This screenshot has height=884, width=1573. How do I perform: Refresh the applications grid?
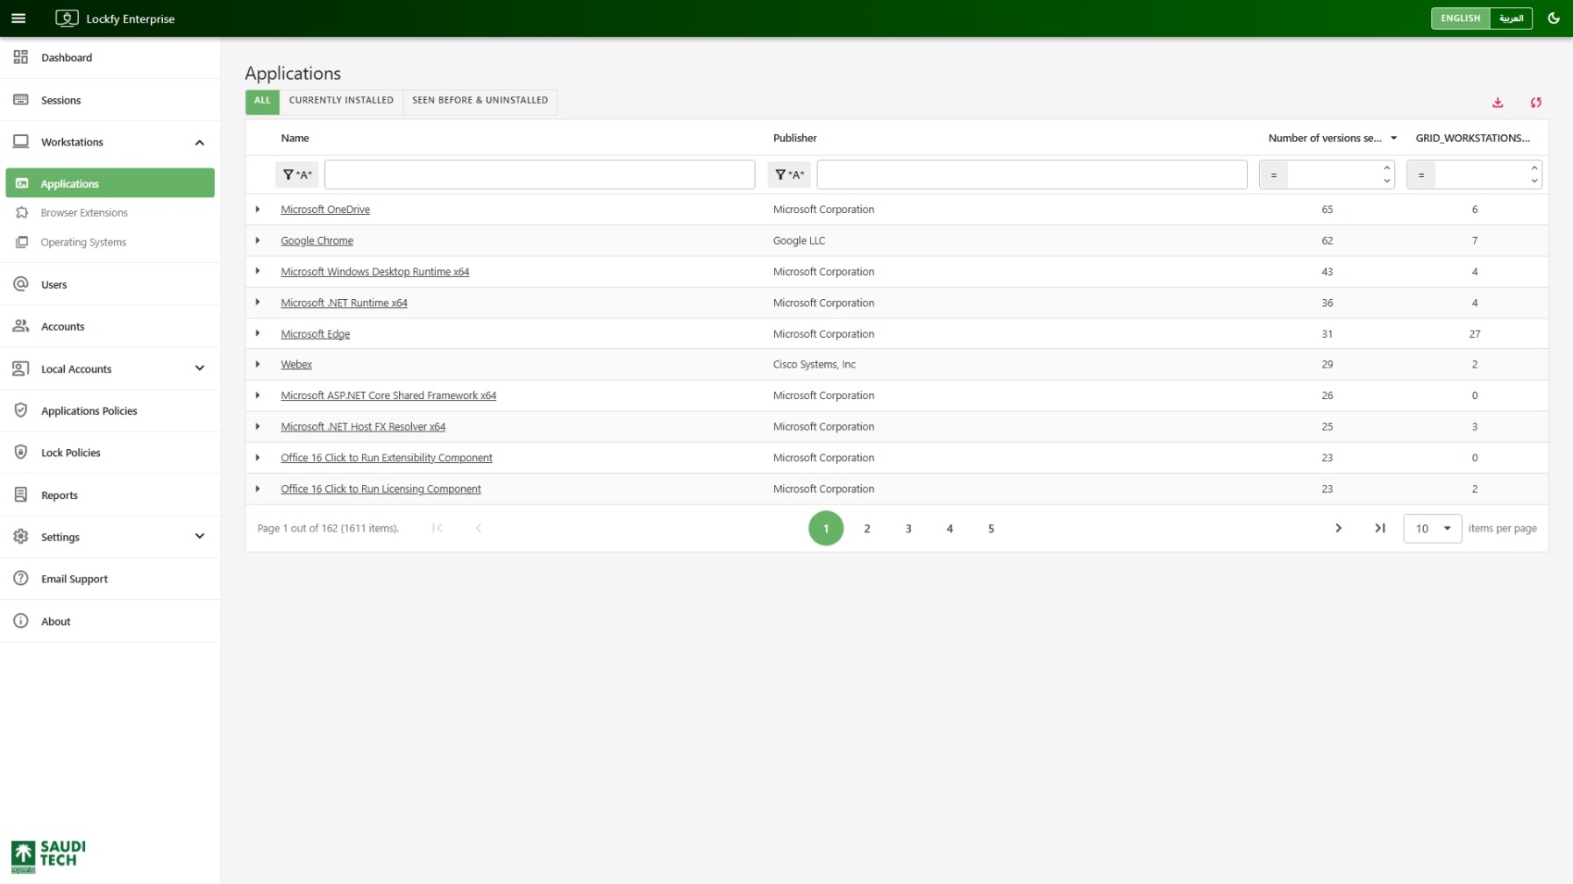tap(1535, 103)
